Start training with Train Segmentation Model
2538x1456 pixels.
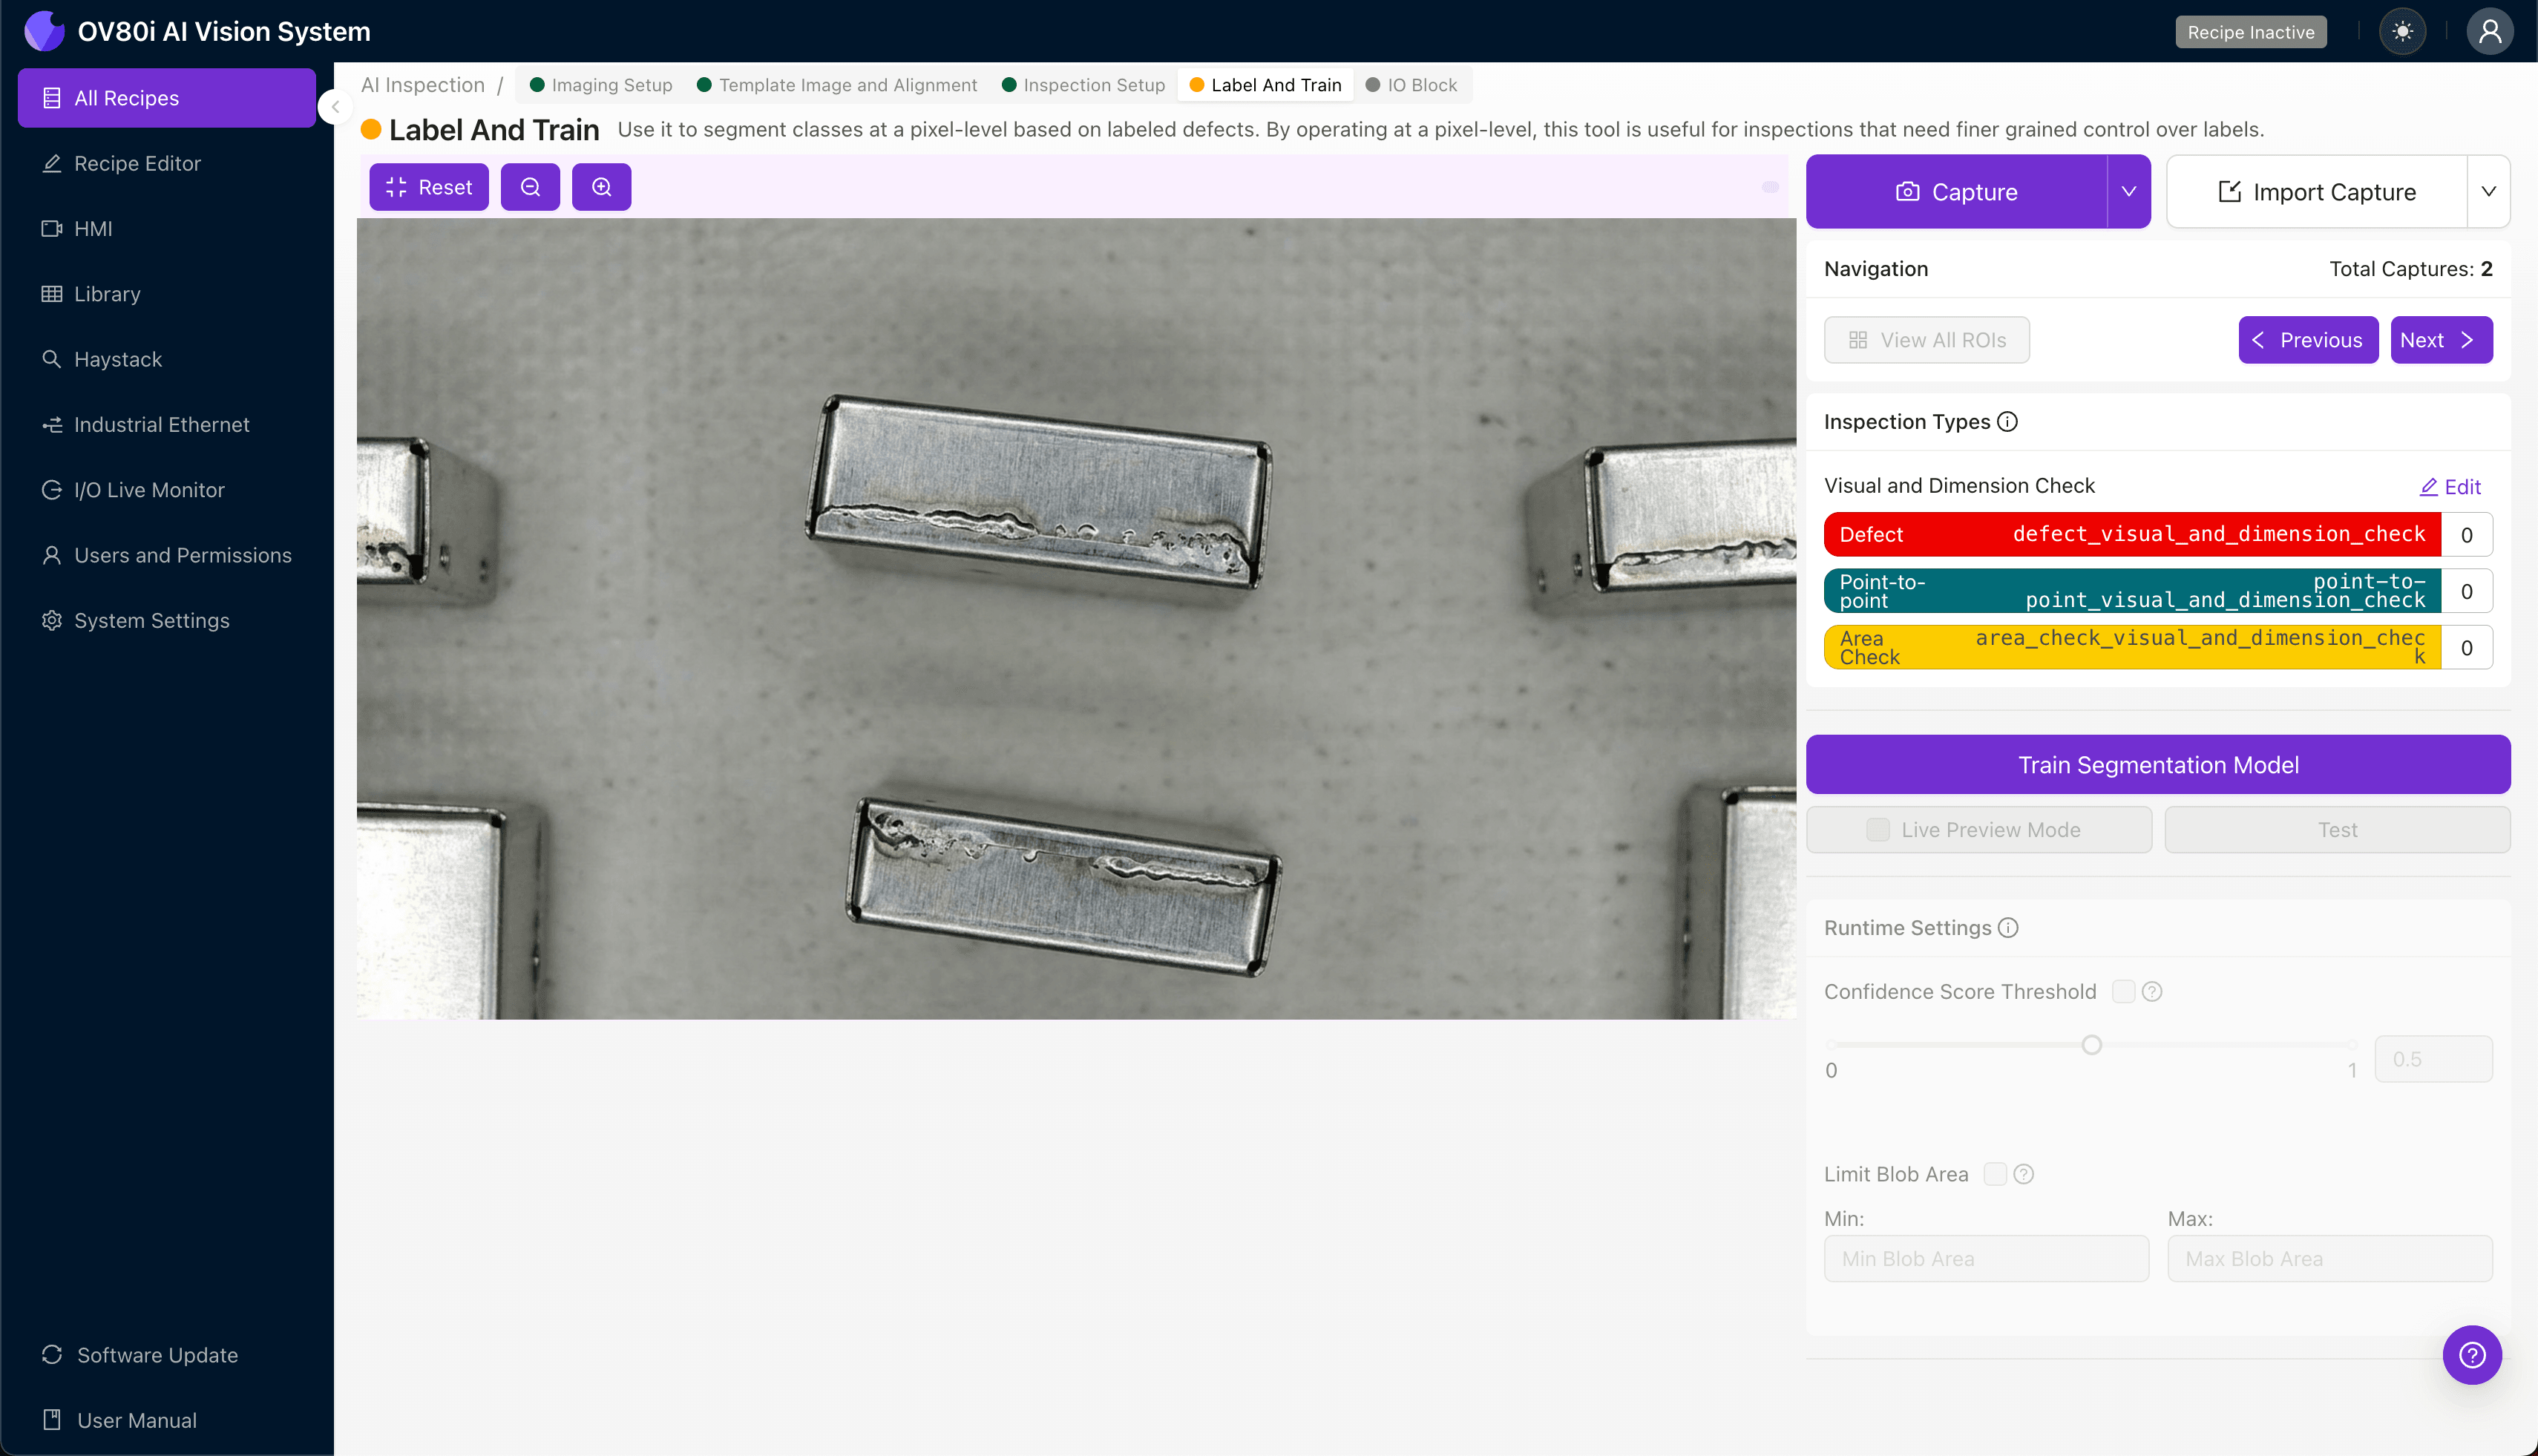tap(2157, 764)
